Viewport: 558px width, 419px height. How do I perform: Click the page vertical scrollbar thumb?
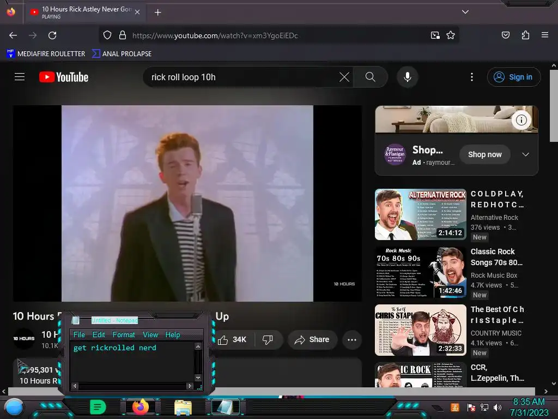point(554,106)
